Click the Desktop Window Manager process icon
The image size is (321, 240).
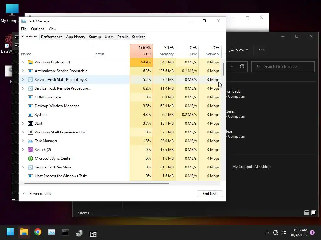click(x=30, y=106)
